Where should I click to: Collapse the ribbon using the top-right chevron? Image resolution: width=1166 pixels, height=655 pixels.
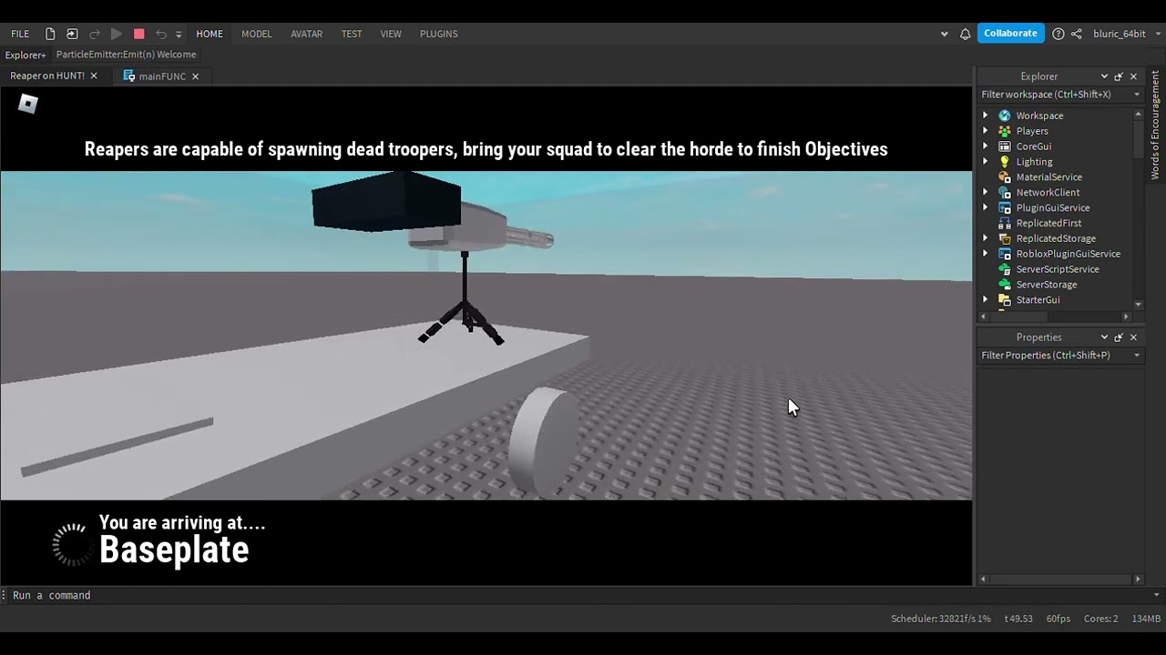[x=944, y=34]
